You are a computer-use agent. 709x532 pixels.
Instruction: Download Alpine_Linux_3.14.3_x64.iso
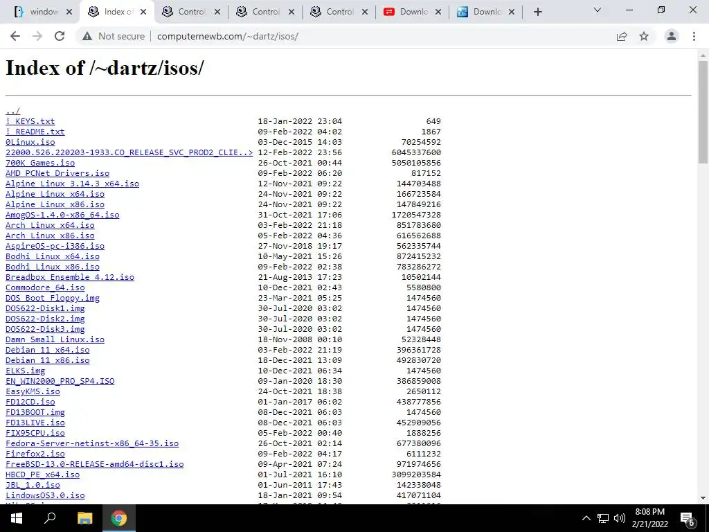point(72,184)
